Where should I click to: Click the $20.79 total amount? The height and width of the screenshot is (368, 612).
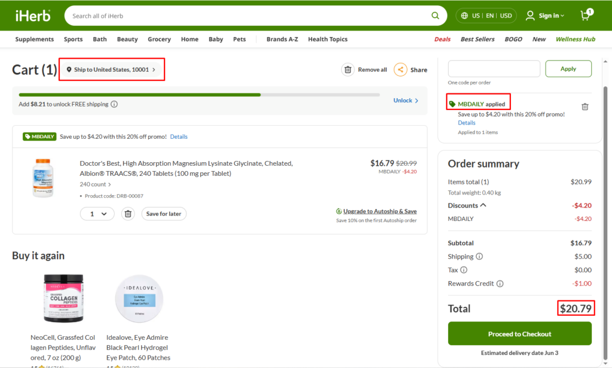coord(576,308)
